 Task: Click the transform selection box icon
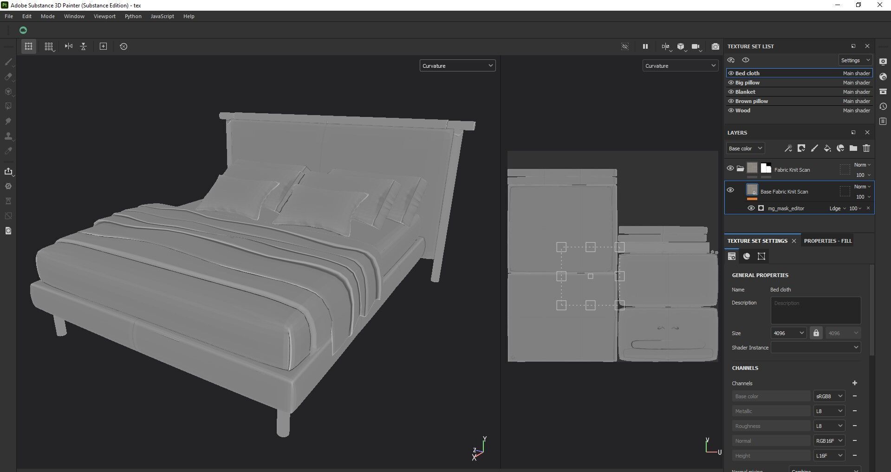tap(29, 46)
